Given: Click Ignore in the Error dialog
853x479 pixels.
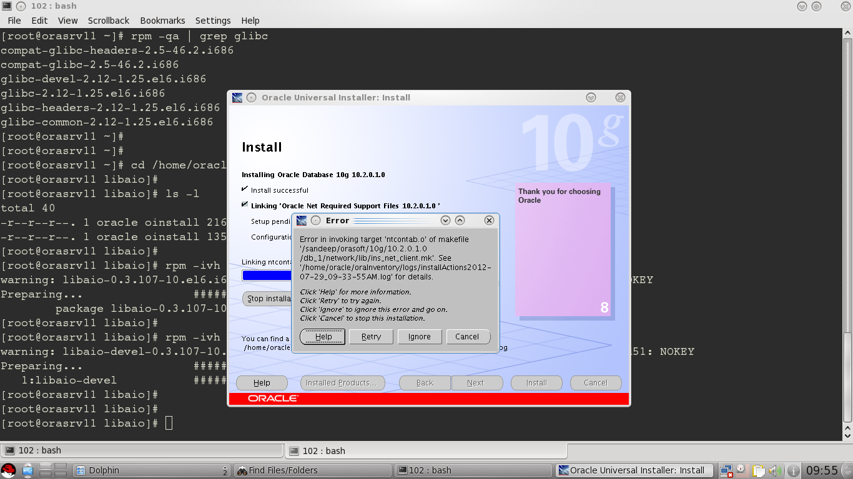Looking at the screenshot, I should [x=419, y=337].
